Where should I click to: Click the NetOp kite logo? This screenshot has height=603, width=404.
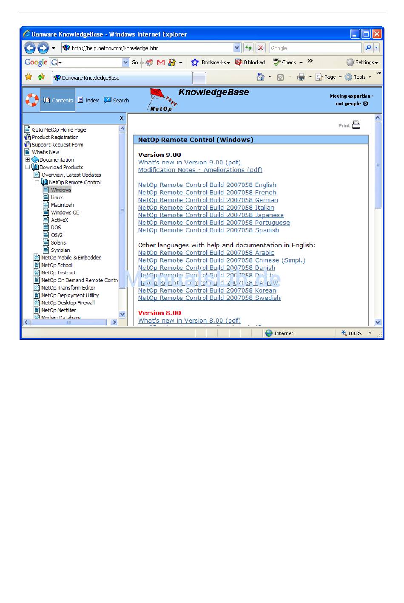tap(162, 100)
